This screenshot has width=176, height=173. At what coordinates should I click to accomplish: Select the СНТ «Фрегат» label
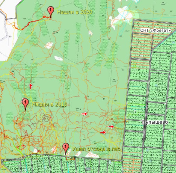(156, 30)
